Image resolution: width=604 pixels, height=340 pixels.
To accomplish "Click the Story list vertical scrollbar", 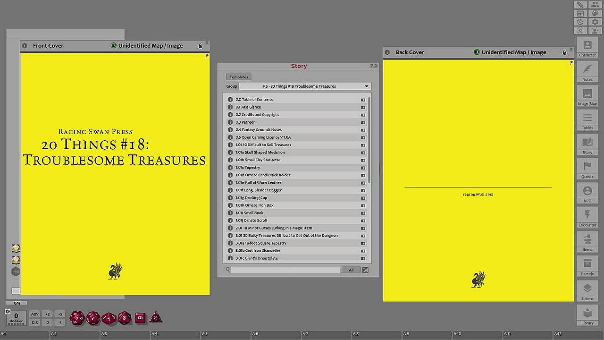I will (369, 140).
